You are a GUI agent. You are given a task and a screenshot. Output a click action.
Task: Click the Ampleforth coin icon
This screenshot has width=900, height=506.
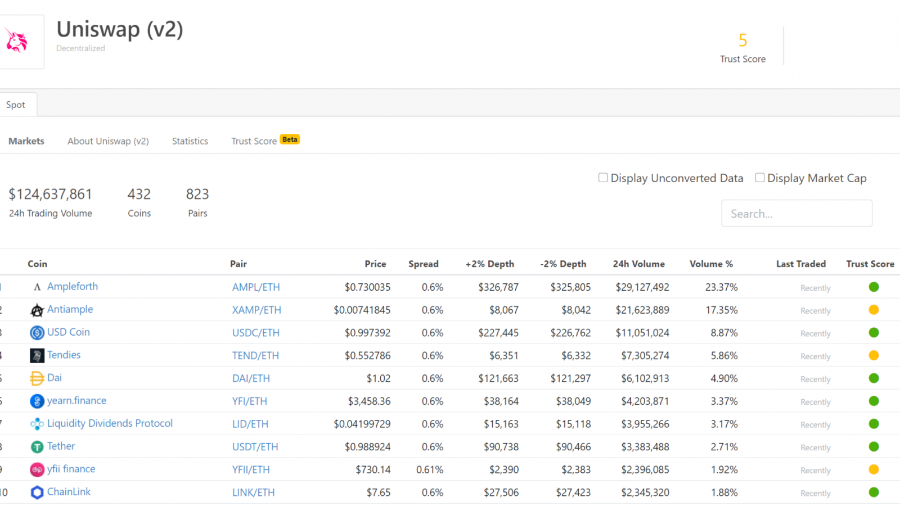[37, 287]
